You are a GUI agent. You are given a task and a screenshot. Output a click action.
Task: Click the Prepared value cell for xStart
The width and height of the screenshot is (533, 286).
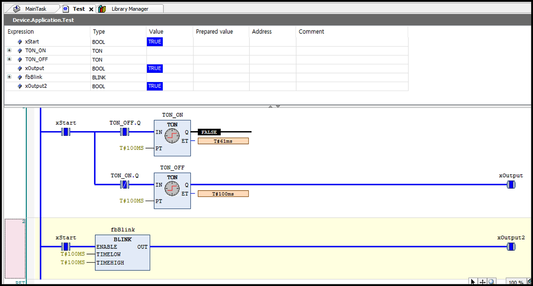click(x=221, y=42)
